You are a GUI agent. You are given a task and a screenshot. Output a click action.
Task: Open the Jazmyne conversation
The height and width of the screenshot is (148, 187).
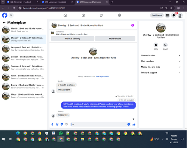pos(24,49)
